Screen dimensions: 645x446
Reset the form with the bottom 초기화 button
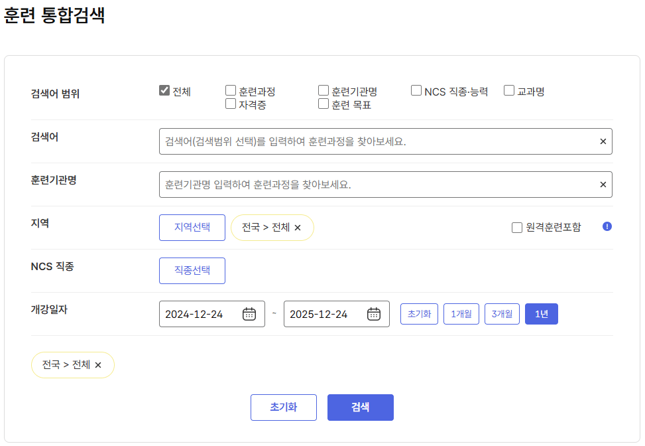tap(283, 407)
